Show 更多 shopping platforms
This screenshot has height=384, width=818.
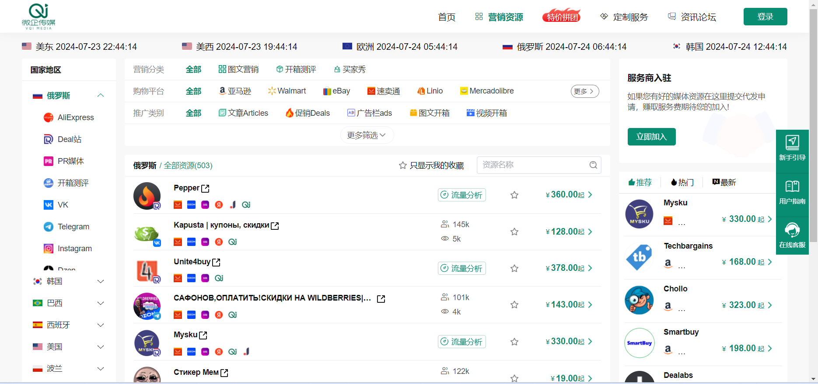pos(585,91)
